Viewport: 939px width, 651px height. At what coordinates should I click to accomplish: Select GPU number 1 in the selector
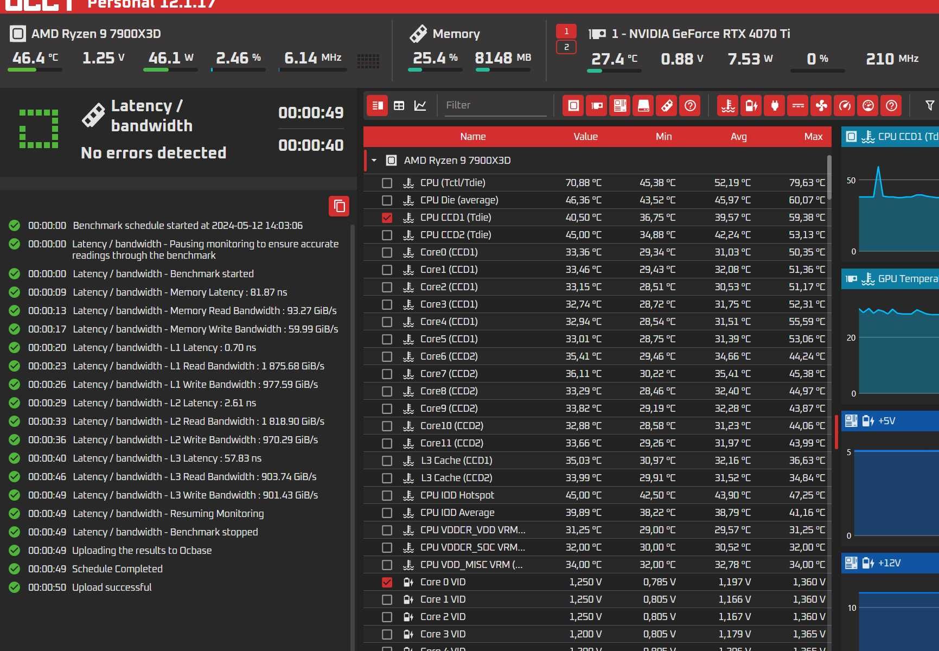click(x=566, y=31)
